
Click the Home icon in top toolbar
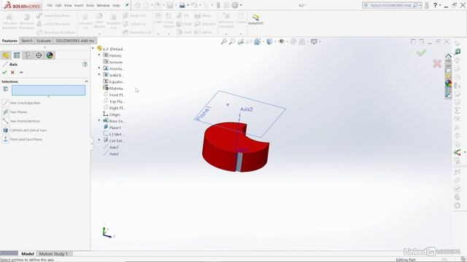tap(137, 5)
